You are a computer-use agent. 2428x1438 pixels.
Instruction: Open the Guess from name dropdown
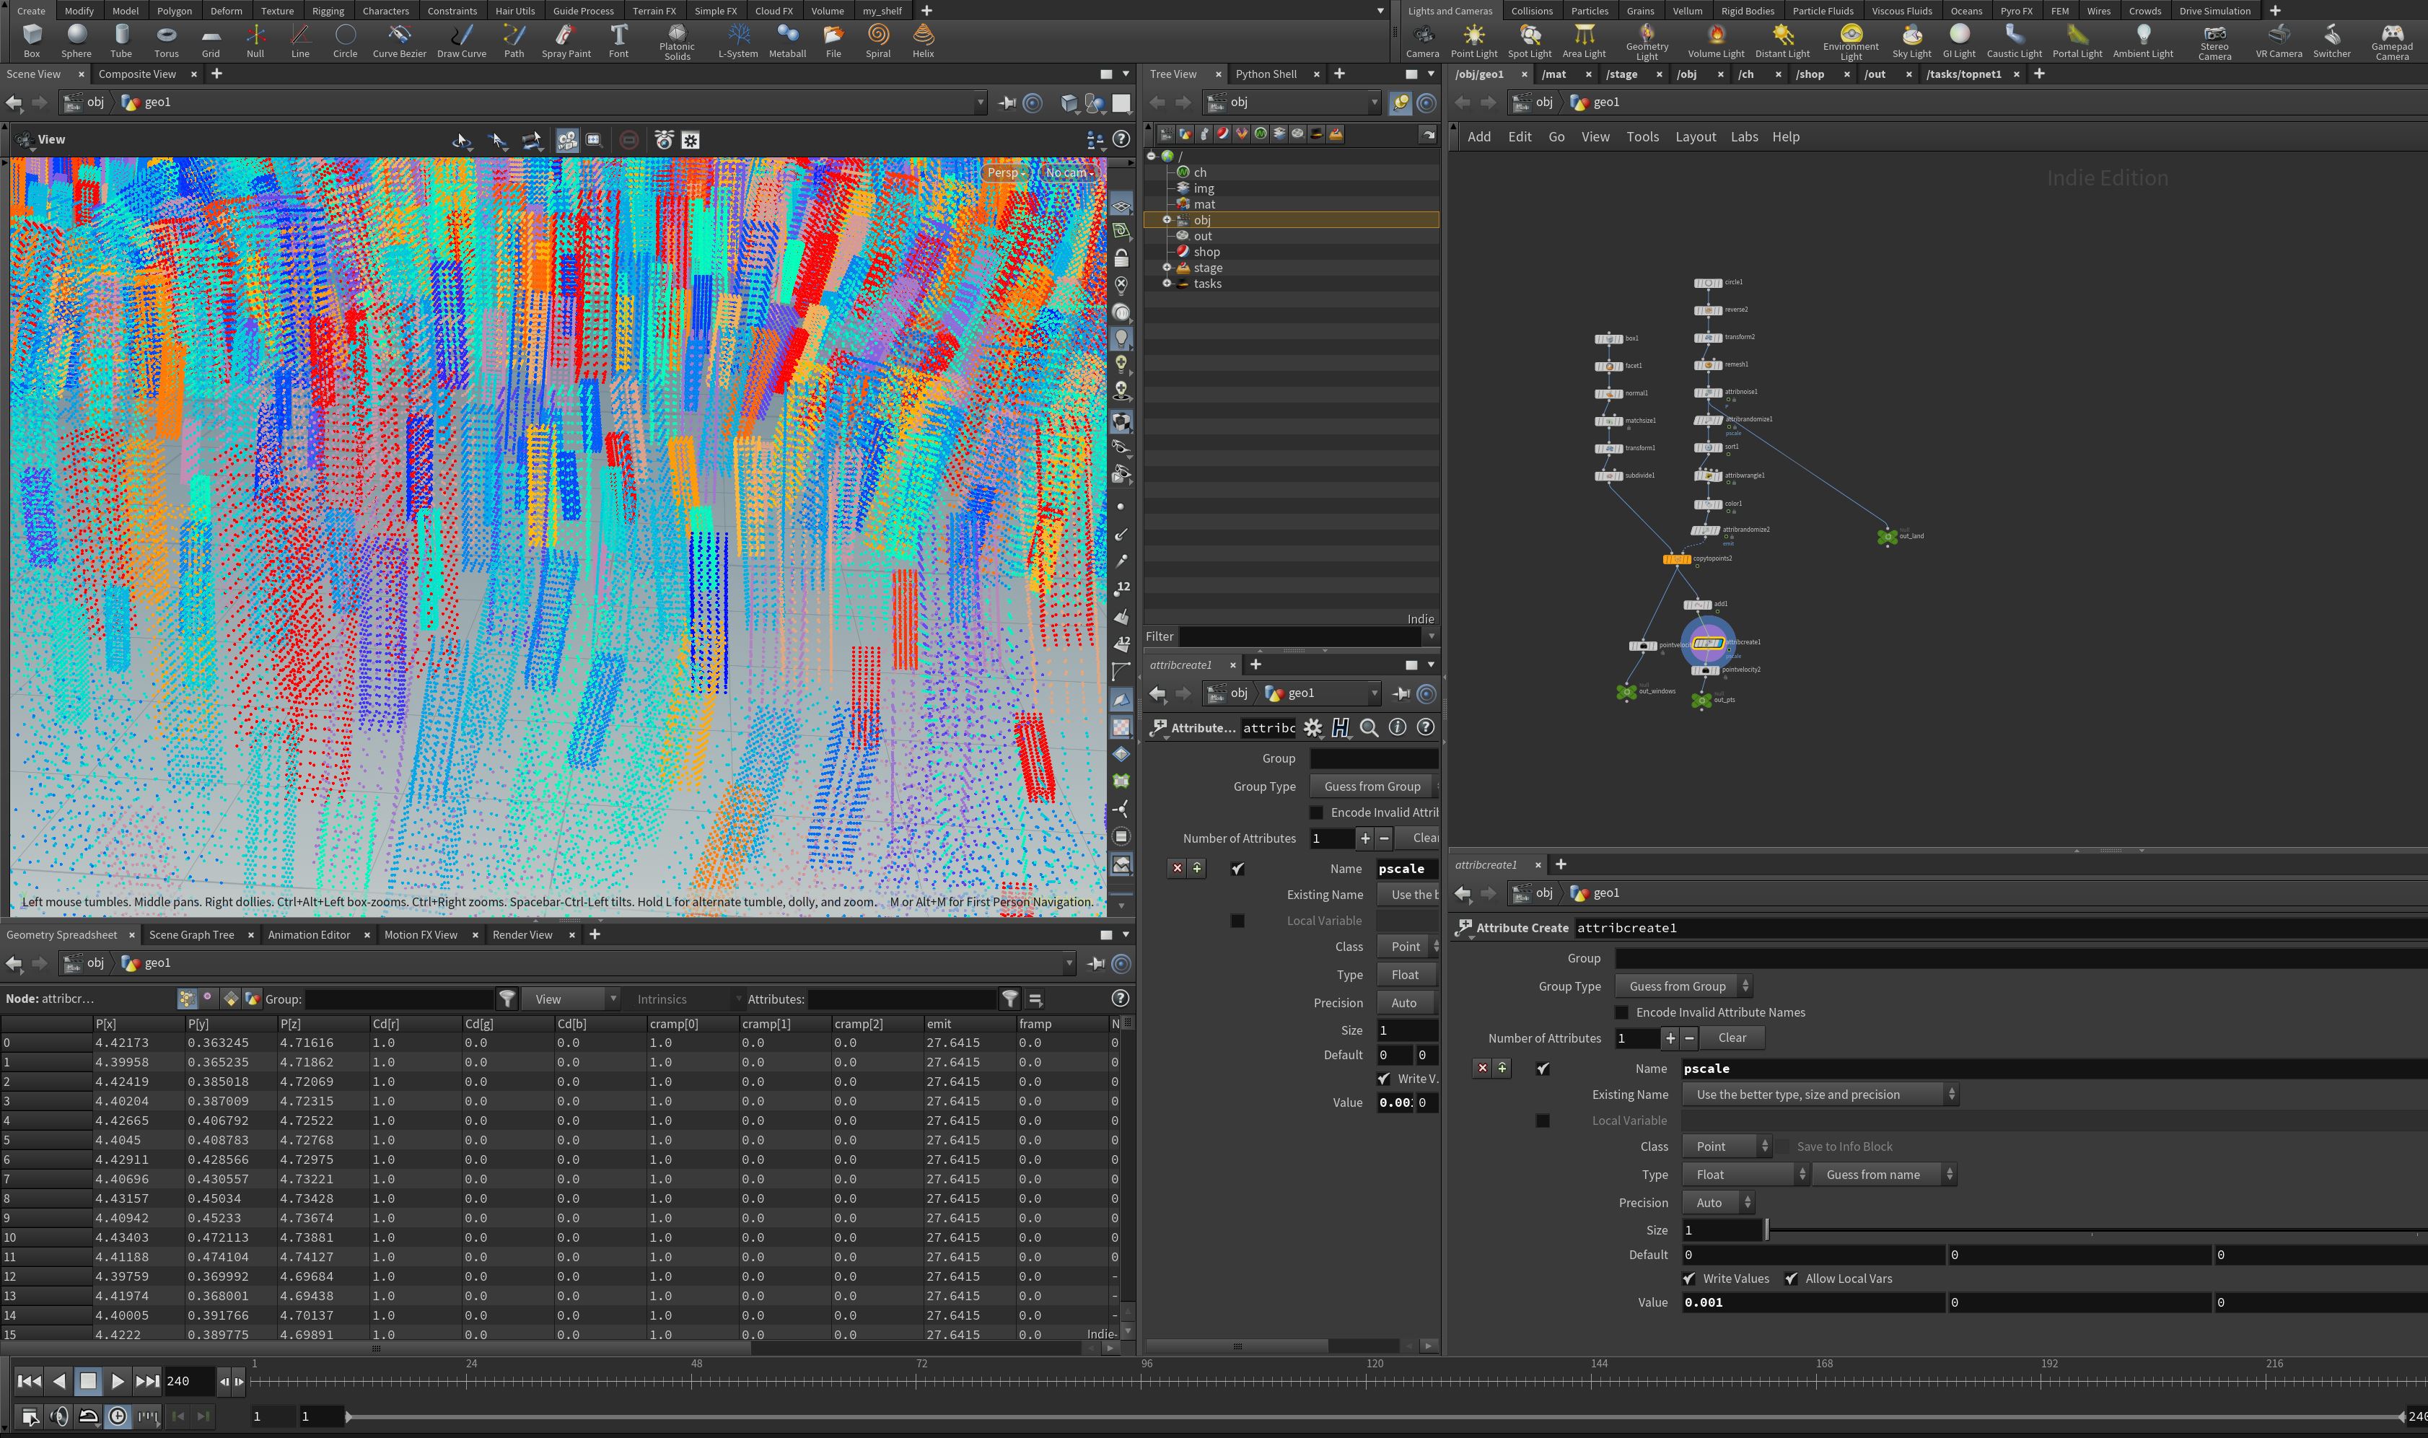[1885, 1173]
